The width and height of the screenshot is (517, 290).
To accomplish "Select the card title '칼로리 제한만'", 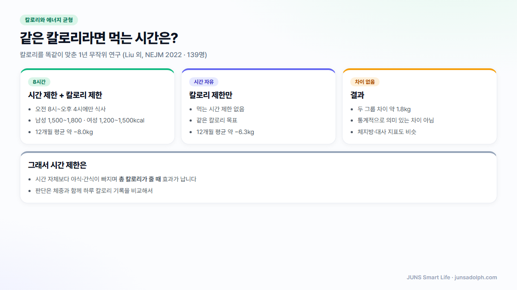I will [211, 95].
